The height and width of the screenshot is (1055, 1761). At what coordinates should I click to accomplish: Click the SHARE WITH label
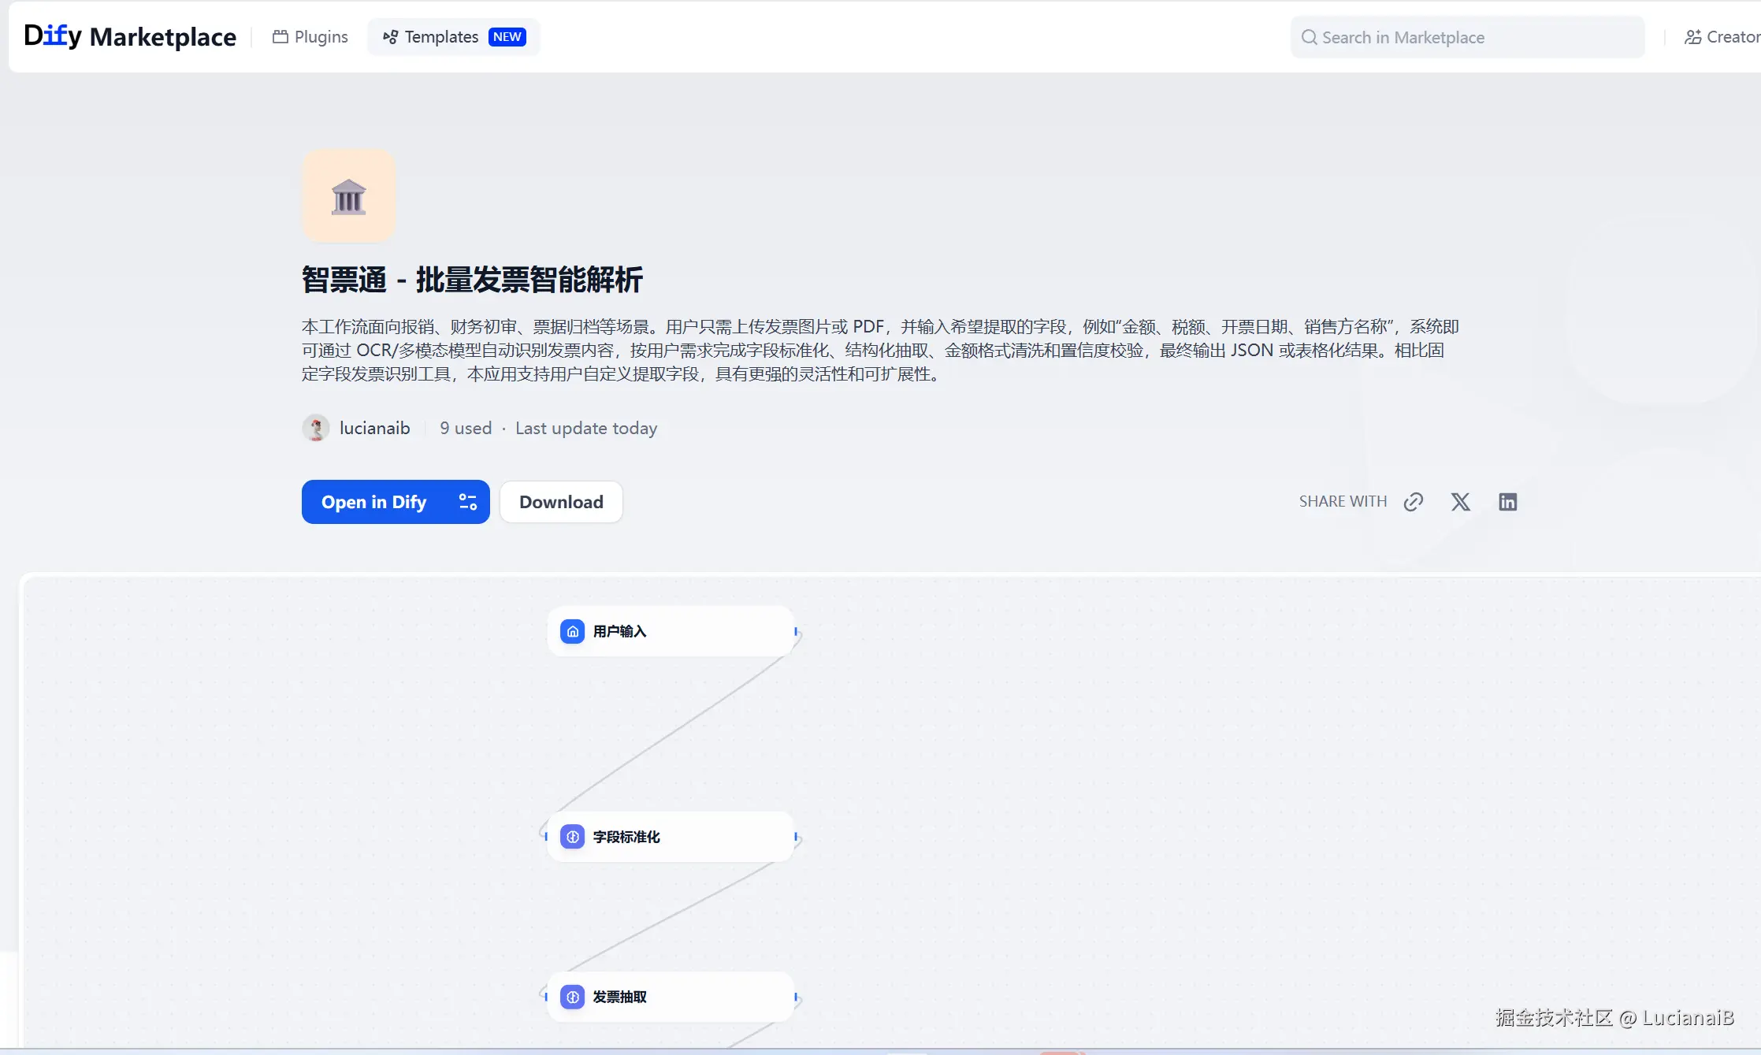[1343, 502]
